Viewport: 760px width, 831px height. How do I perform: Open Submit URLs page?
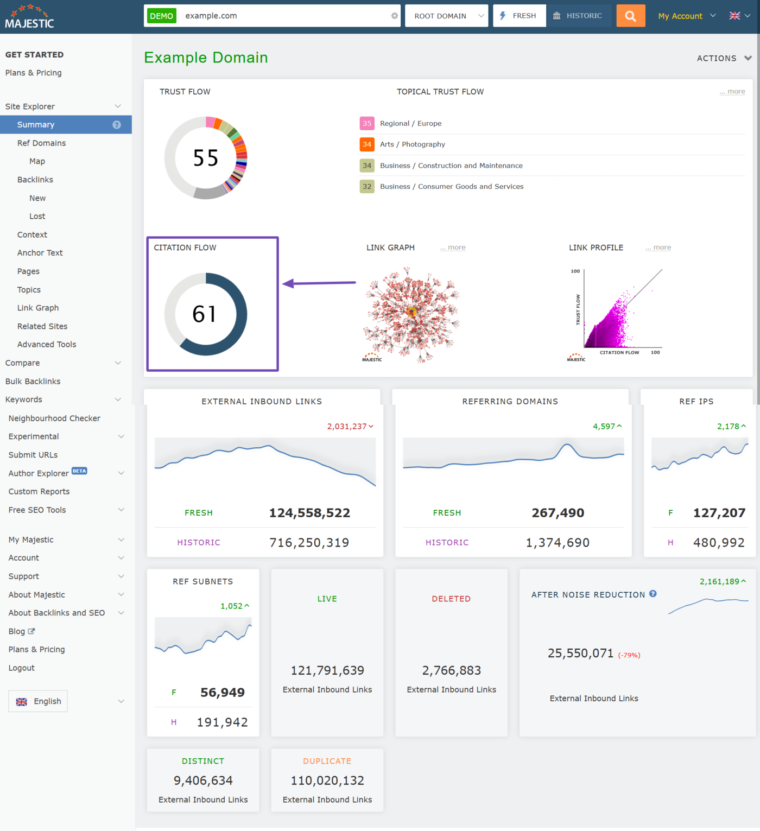(x=33, y=455)
